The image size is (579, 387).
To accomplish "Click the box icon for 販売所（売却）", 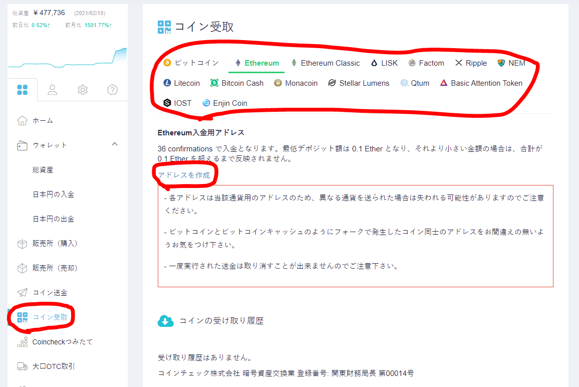I will click(22, 268).
